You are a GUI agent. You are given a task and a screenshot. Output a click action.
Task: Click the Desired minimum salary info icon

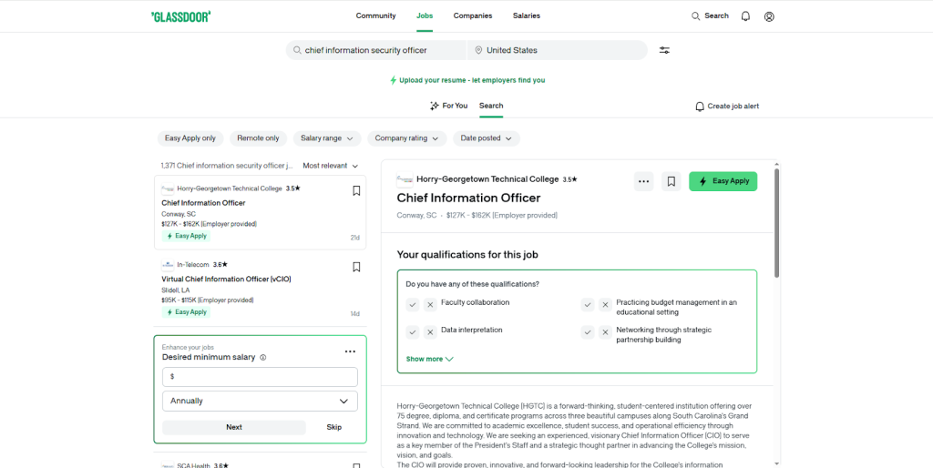tap(263, 358)
